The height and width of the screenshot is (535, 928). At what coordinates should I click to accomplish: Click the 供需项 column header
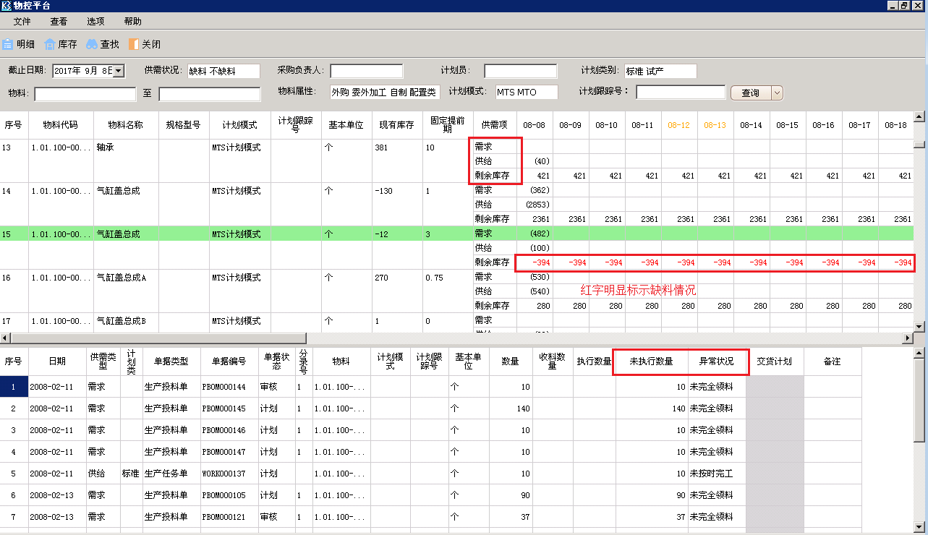click(x=495, y=125)
